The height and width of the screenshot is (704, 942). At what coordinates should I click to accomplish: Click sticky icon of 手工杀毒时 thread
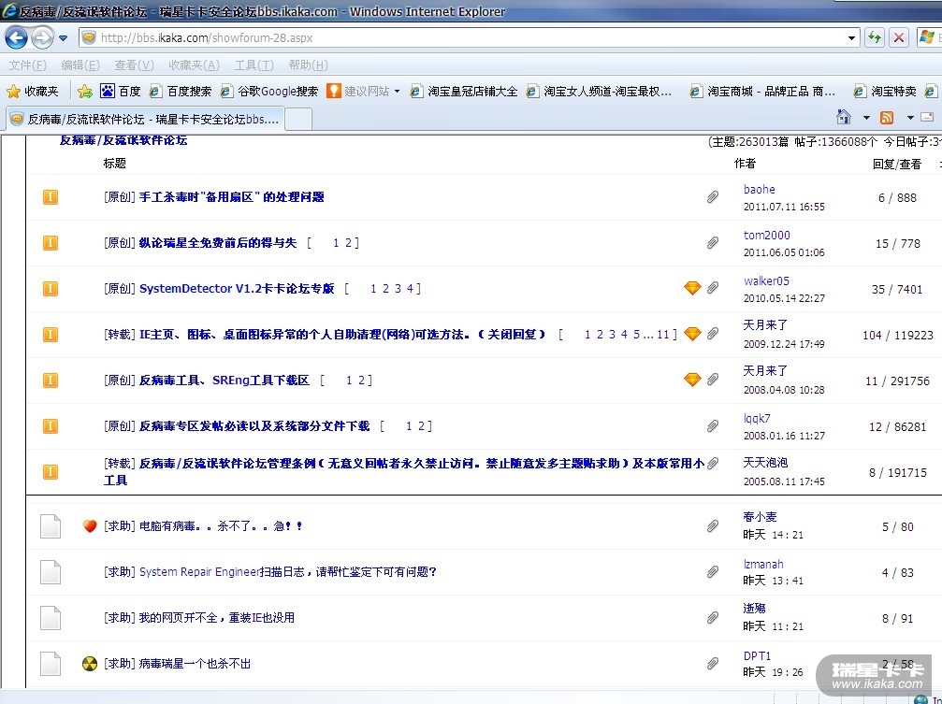(51, 197)
